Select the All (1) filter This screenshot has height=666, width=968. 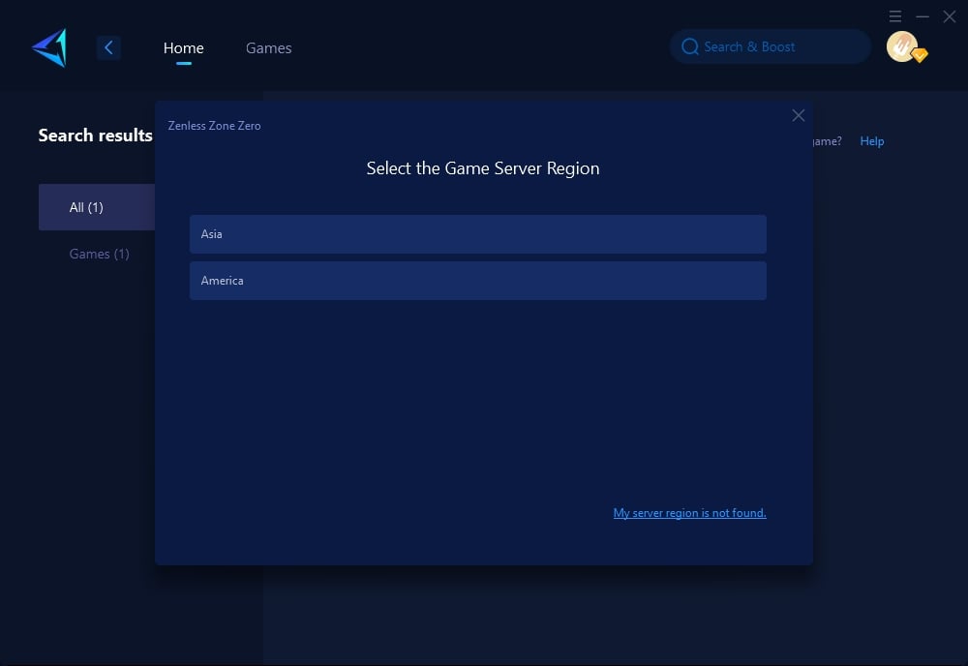(x=97, y=207)
